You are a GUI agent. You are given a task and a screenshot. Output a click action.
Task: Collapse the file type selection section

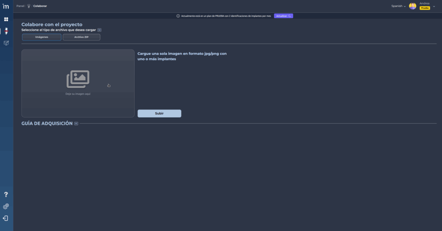pyautogui.click(x=99, y=30)
